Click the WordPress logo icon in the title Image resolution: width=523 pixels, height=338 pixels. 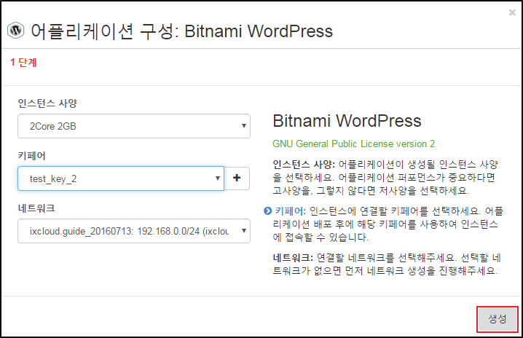tap(16, 31)
